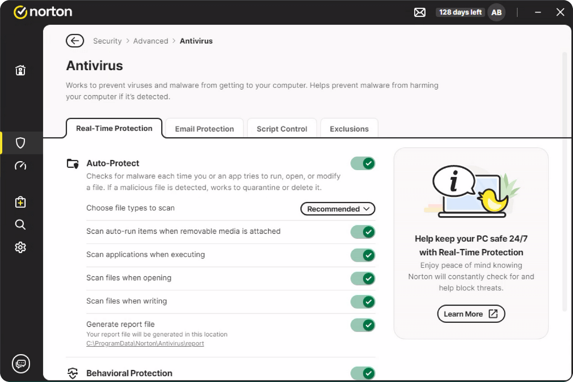This screenshot has height=382, width=573.
Task: Expand the Recommended file types dropdown
Action: [x=338, y=209]
